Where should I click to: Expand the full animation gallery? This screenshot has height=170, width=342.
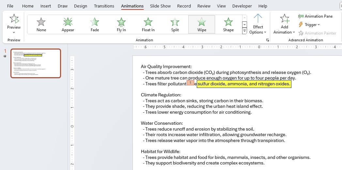(x=244, y=31)
